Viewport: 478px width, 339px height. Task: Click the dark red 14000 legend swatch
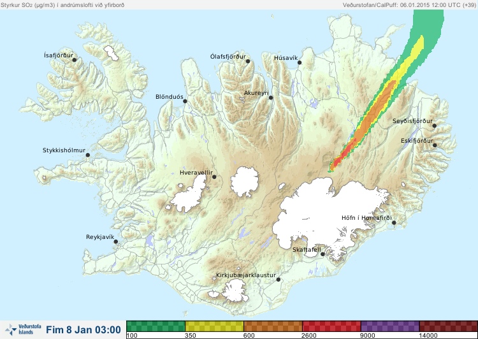coord(449,326)
